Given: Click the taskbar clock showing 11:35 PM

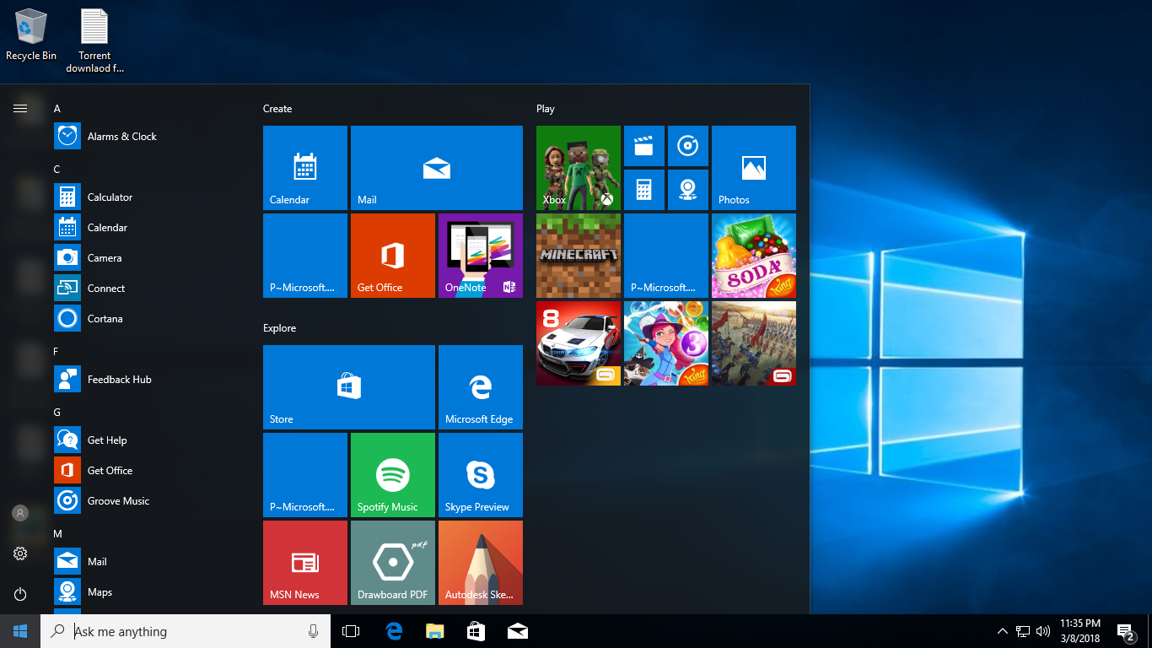Looking at the screenshot, I should click(x=1080, y=631).
